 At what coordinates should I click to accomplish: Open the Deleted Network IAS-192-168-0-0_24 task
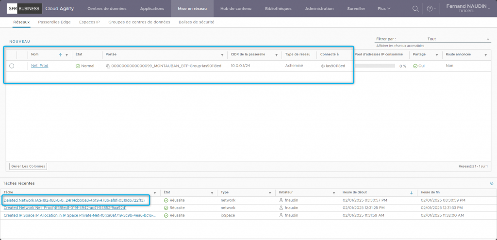(74, 200)
